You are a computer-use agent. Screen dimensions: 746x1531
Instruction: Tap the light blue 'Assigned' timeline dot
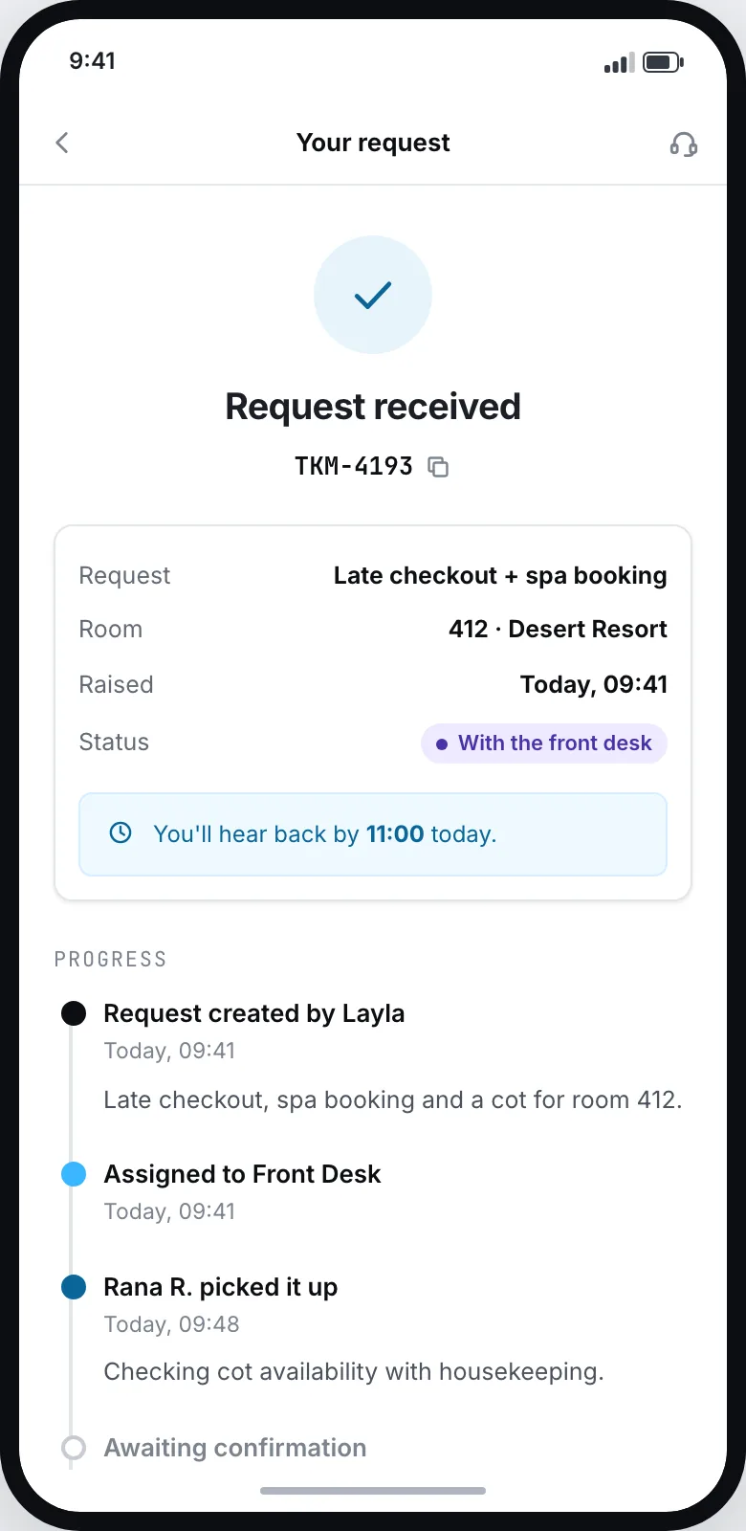[74, 1174]
